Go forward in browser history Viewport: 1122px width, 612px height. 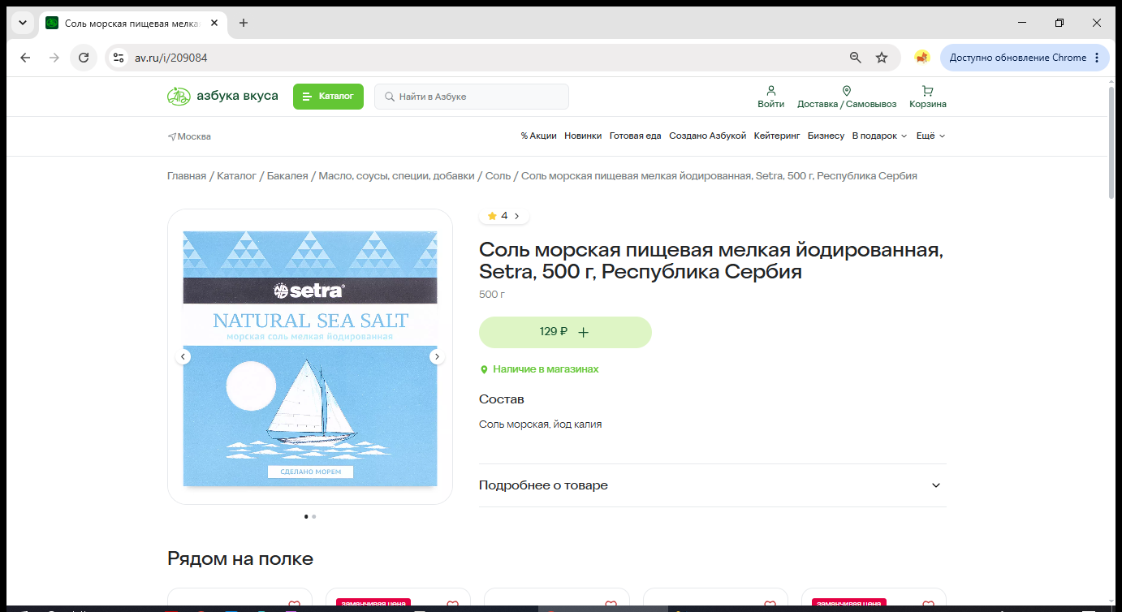pos(54,58)
